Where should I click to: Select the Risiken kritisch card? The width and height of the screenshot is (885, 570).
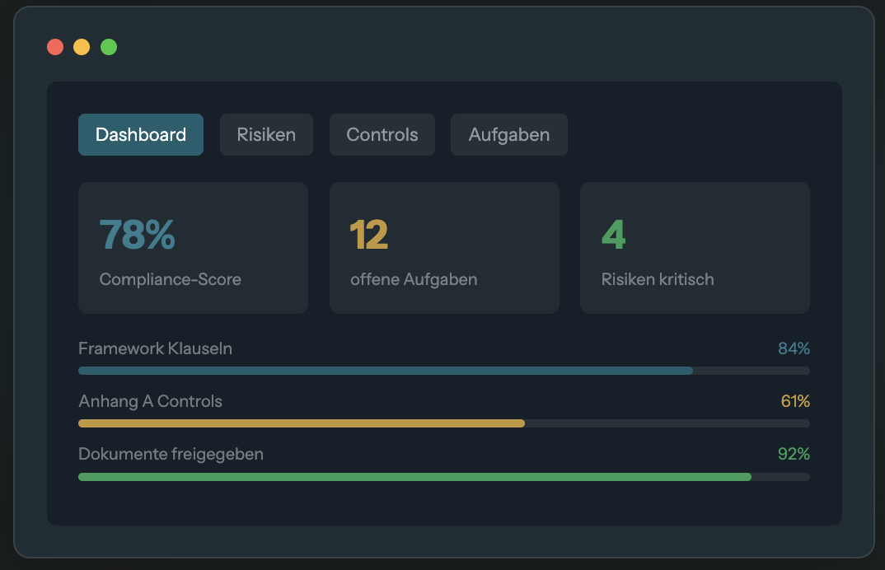[x=695, y=247]
